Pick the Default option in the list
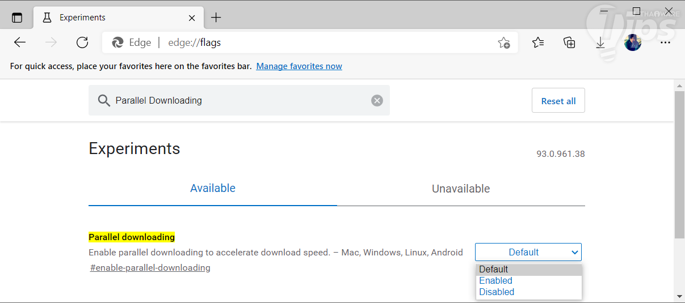 [494, 270]
